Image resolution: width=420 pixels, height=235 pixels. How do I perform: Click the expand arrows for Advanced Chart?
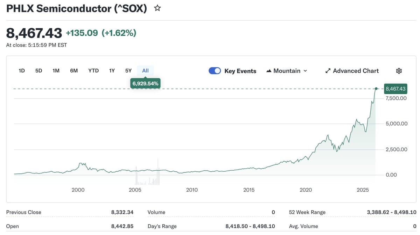pos(328,70)
